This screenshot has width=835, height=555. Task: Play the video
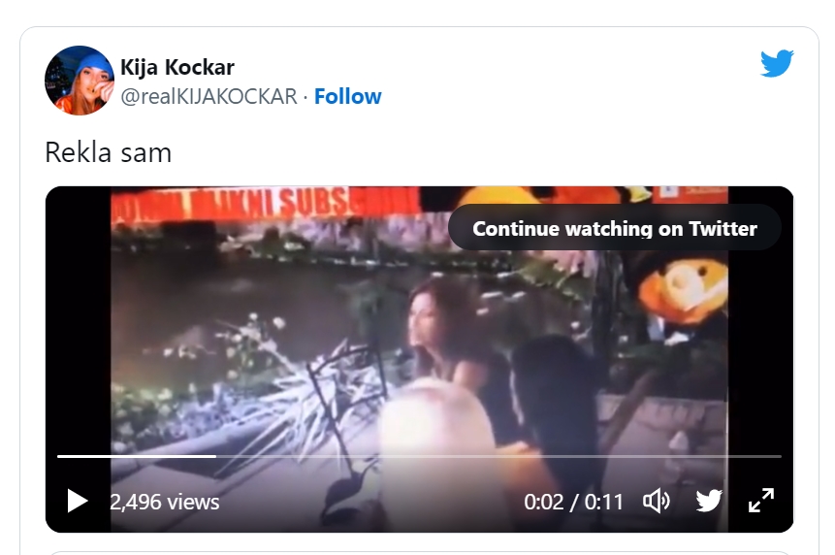tap(77, 501)
